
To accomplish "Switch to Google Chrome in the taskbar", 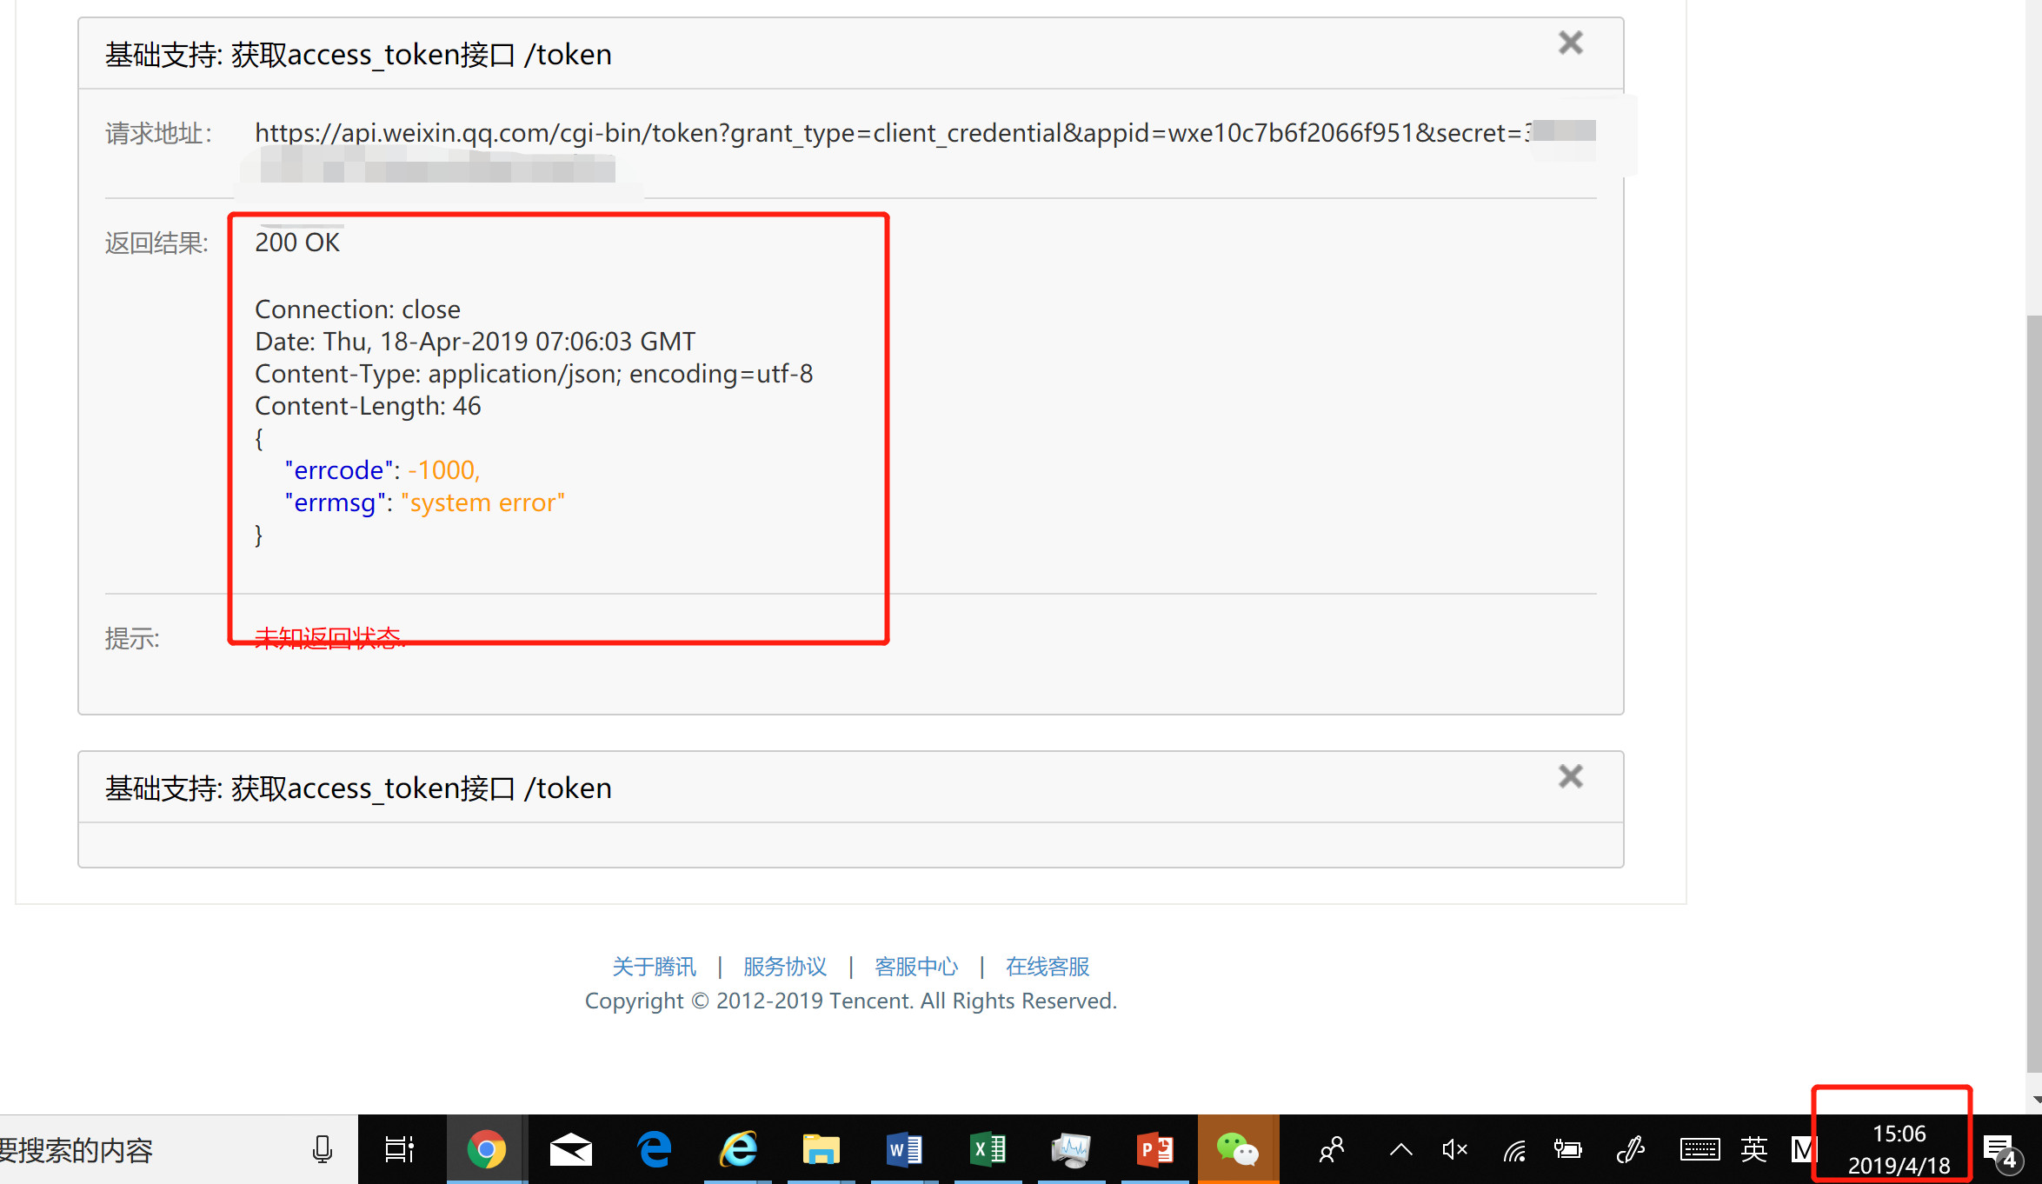I will [486, 1150].
